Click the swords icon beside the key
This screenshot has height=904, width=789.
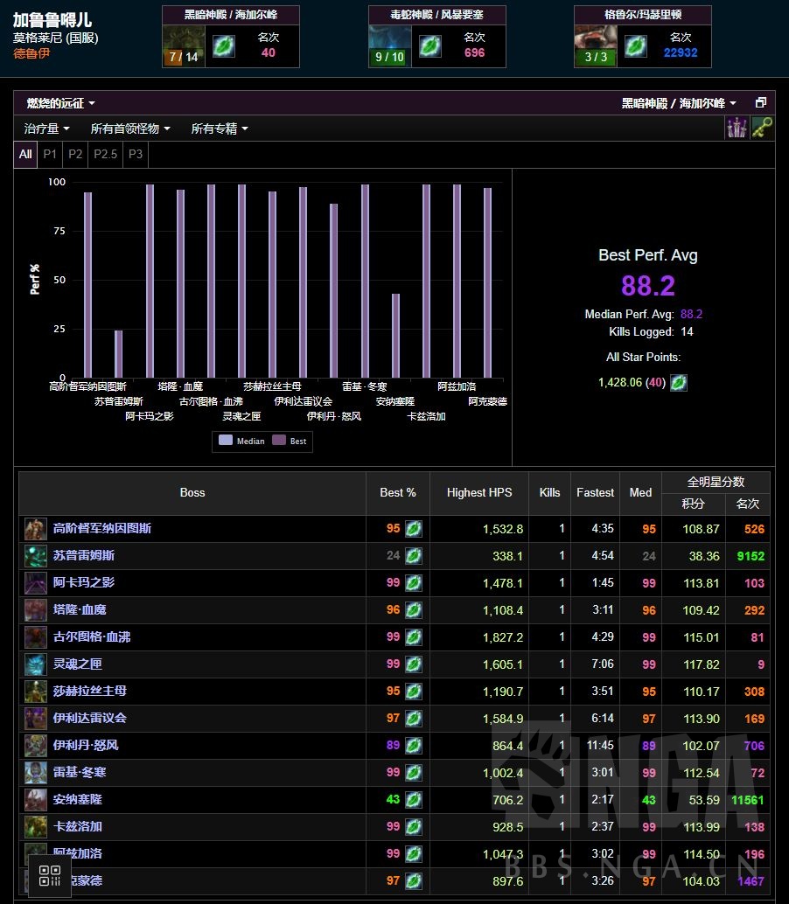coord(737,128)
